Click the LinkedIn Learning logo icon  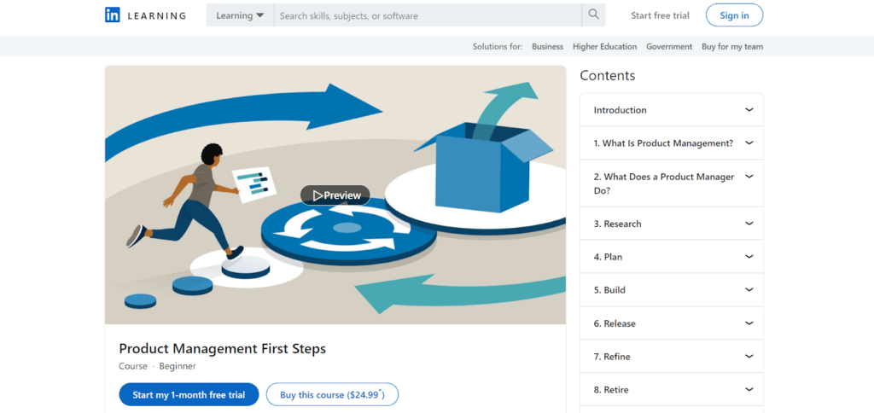[112, 15]
